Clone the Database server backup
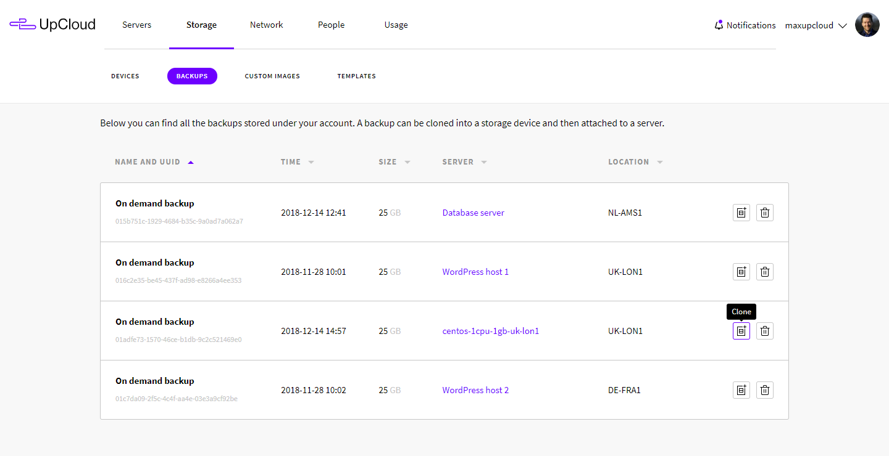 pos(741,213)
